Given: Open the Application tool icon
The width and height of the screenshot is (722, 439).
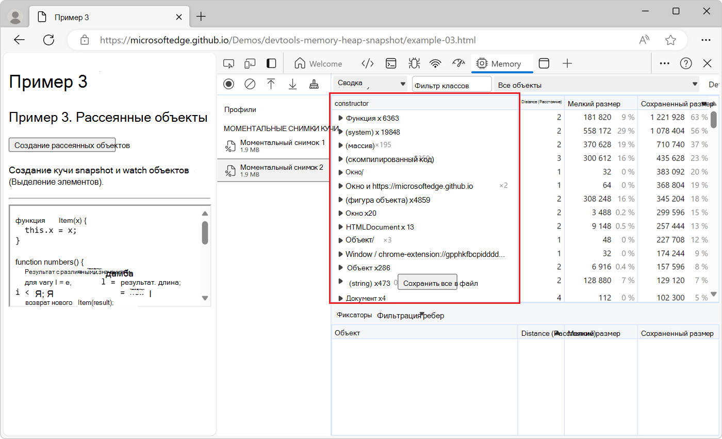Looking at the screenshot, I should click(x=544, y=63).
